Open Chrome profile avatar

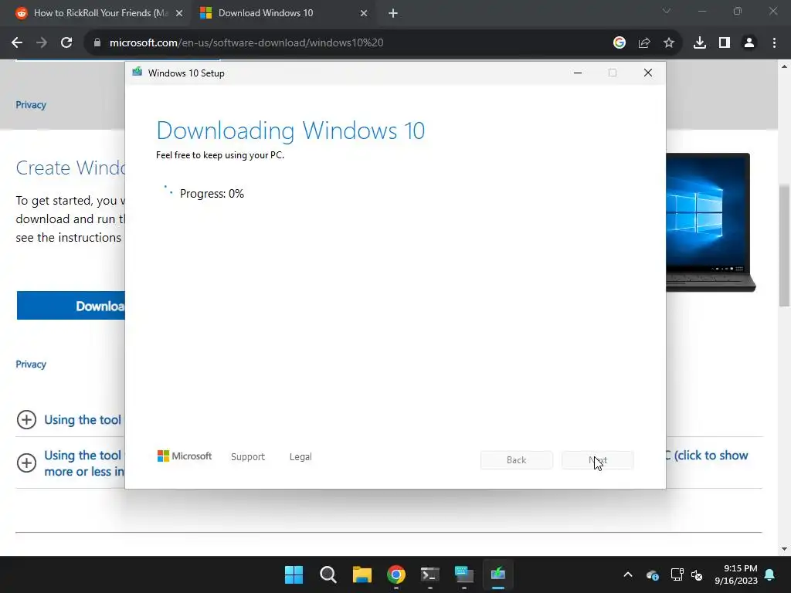click(749, 43)
